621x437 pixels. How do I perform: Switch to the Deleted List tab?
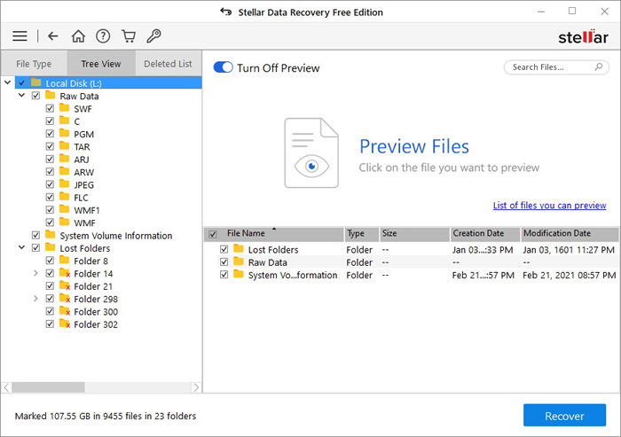coord(168,64)
